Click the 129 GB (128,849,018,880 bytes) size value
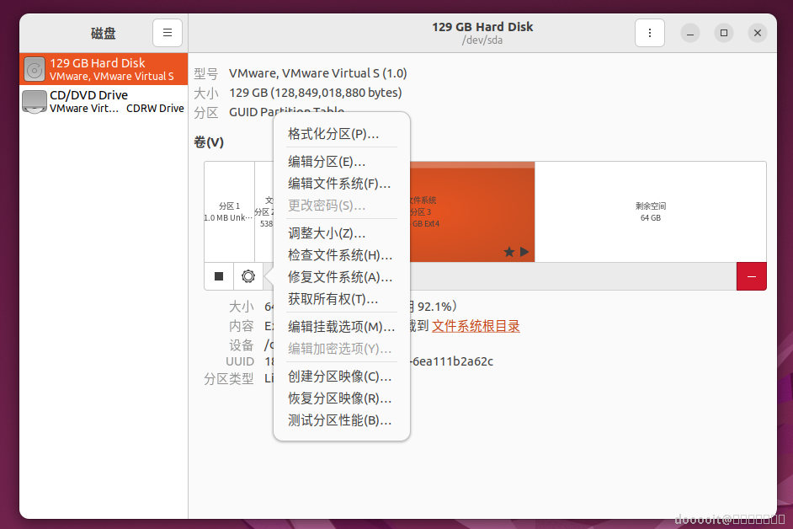Image resolution: width=793 pixels, height=529 pixels. 315,93
